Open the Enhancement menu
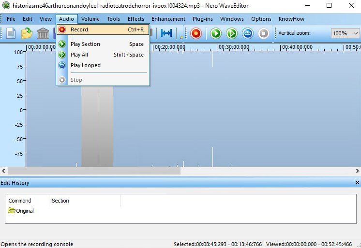361x248 pixels. point(168,19)
